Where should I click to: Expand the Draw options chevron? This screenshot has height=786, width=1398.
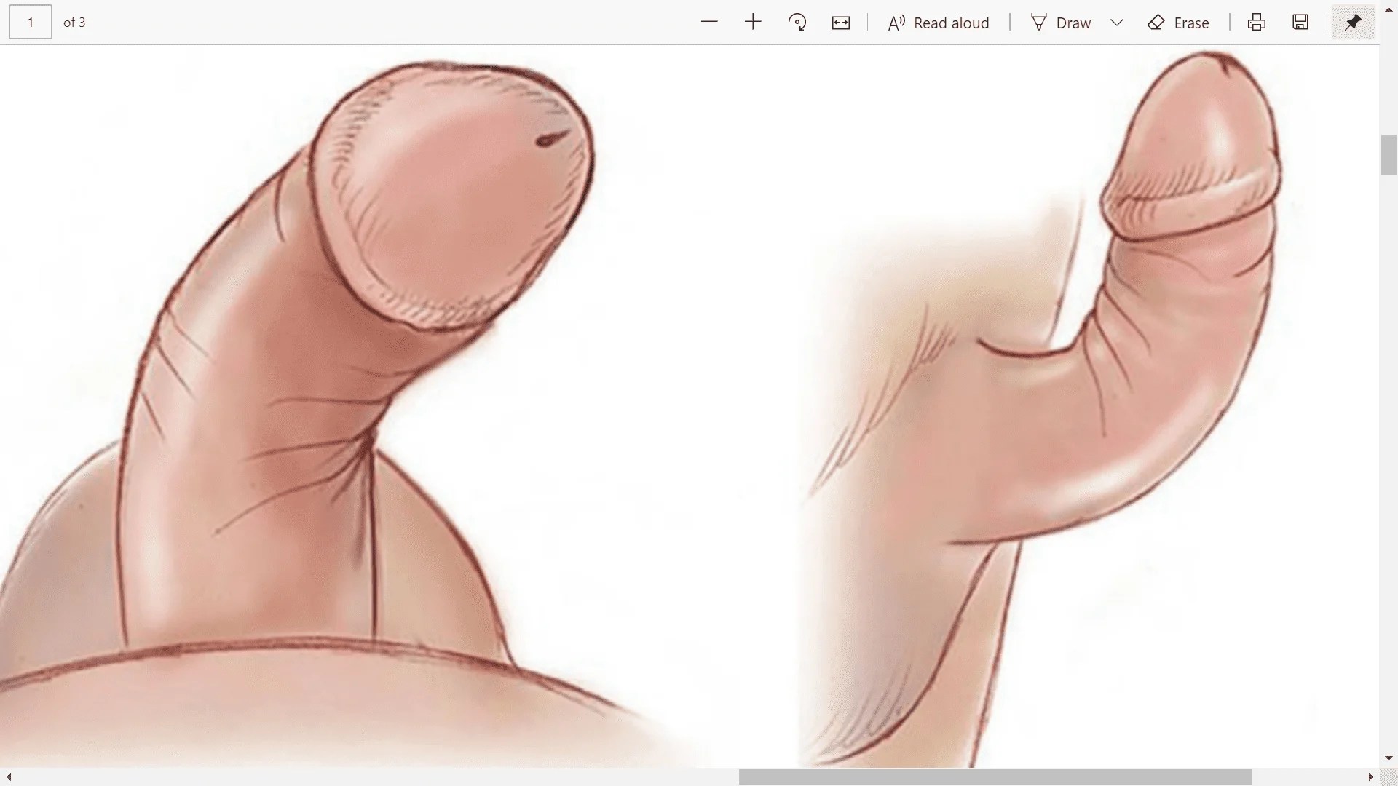point(1117,23)
